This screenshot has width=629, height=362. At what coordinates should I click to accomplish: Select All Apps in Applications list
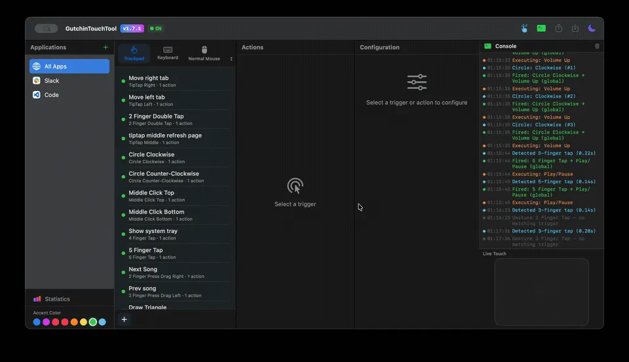pyautogui.click(x=69, y=66)
